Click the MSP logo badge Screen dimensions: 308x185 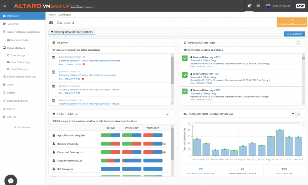point(300,6)
